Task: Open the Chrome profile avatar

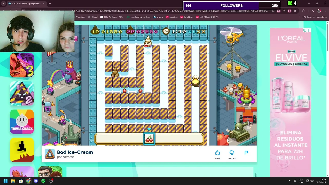Action: (319, 11)
